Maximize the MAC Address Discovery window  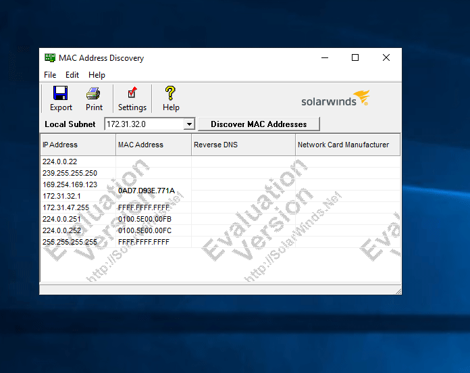[x=355, y=58]
